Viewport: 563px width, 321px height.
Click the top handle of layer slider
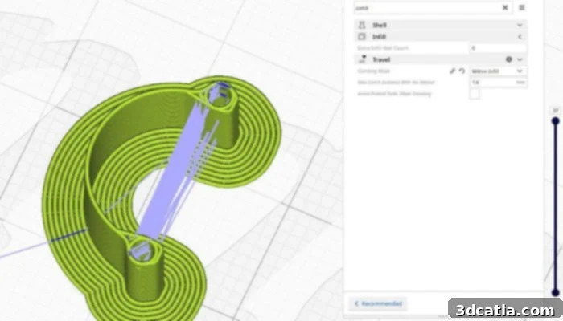(556, 121)
